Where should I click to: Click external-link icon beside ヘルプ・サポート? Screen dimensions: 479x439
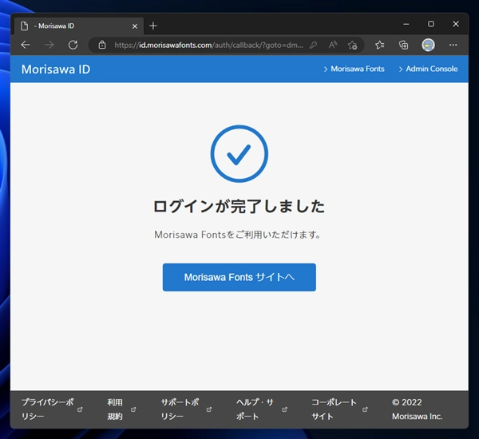284,409
